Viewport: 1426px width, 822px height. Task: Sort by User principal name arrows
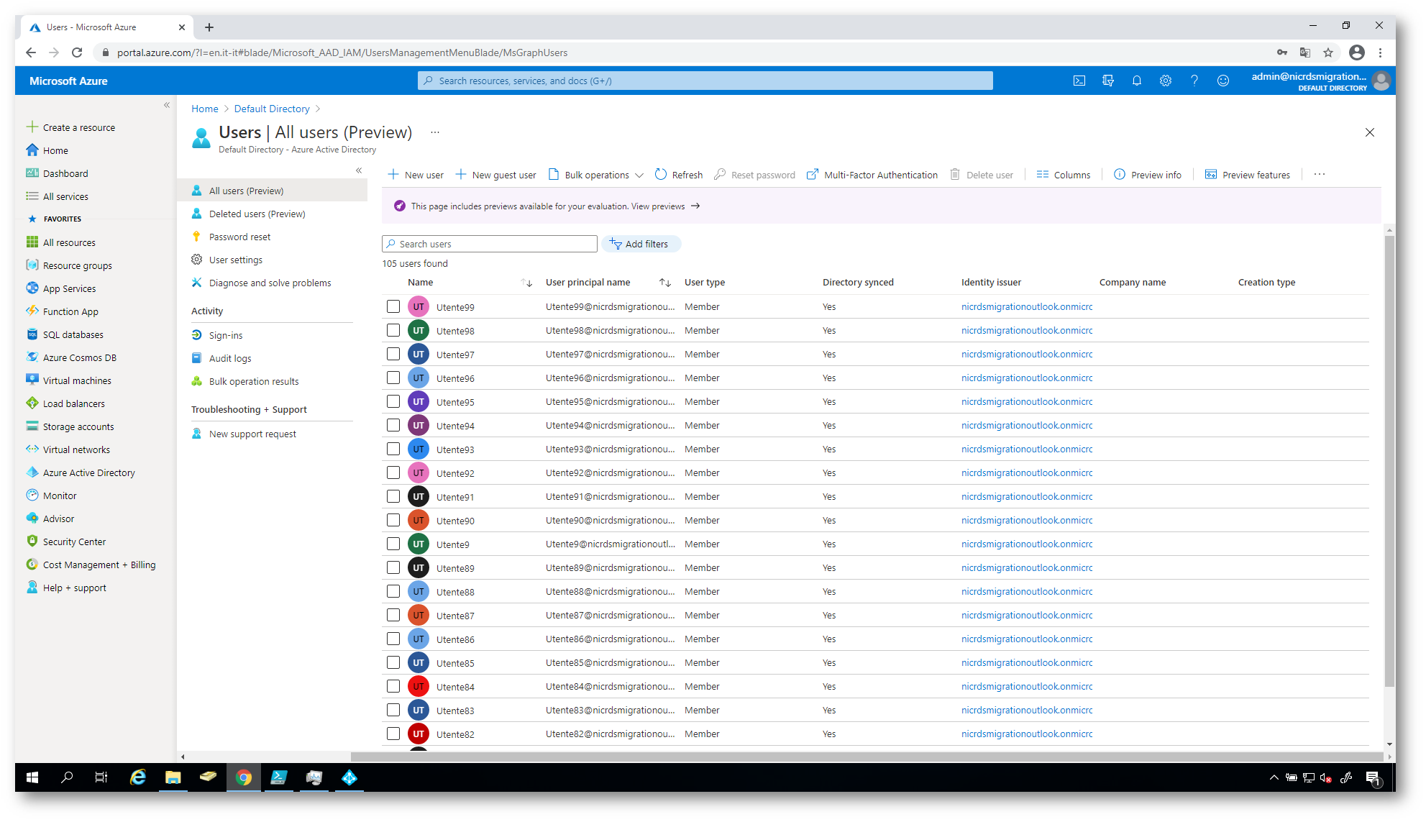click(x=665, y=283)
